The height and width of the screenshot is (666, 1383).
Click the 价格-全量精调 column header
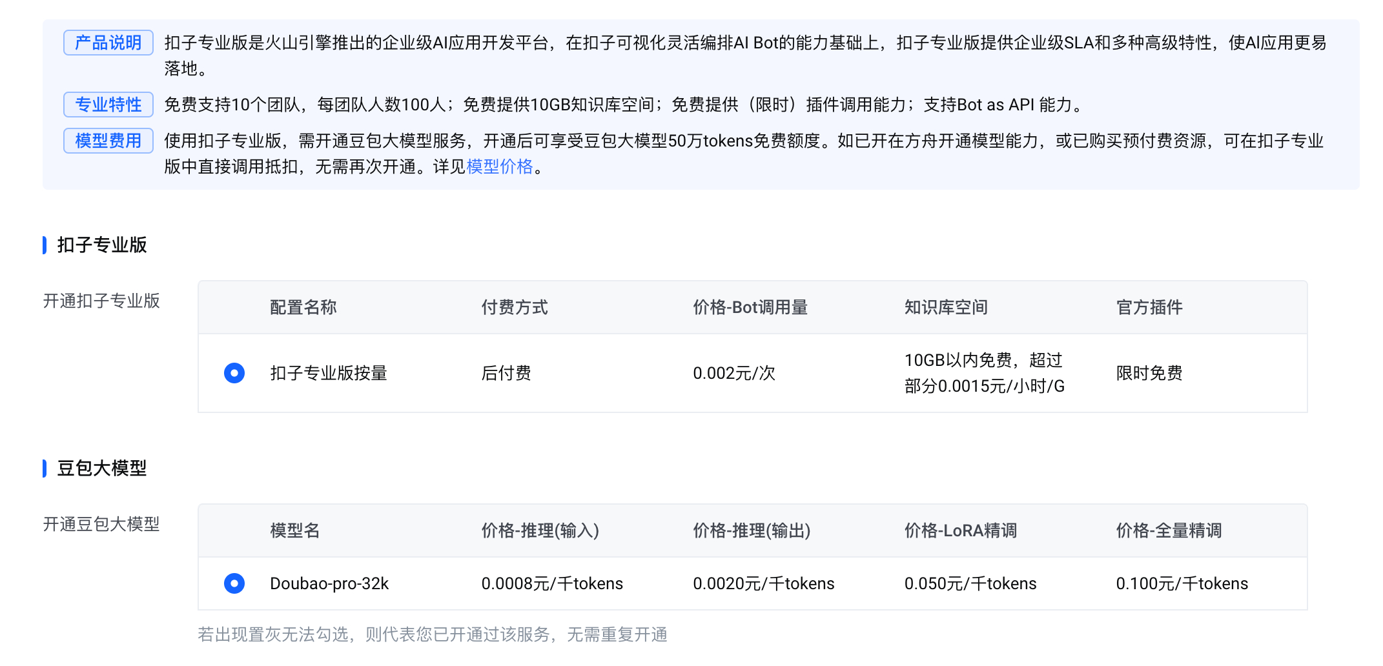(x=1169, y=530)
